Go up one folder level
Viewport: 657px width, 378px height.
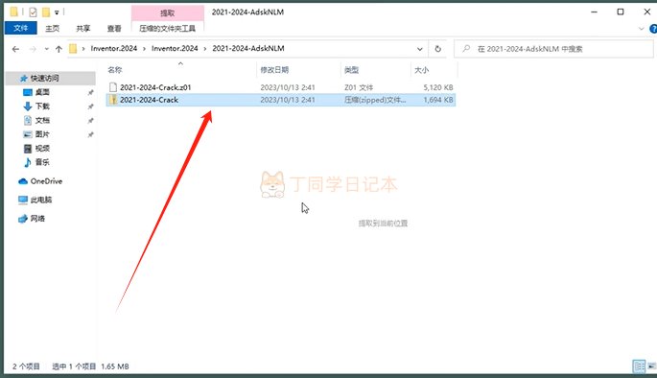pyautogui.click(x=59, y=49)
